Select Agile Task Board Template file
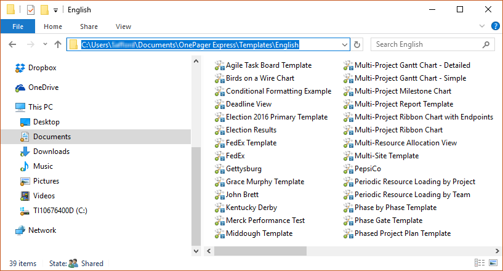Viewport: 503px width, 271px height. pos(263,65)
